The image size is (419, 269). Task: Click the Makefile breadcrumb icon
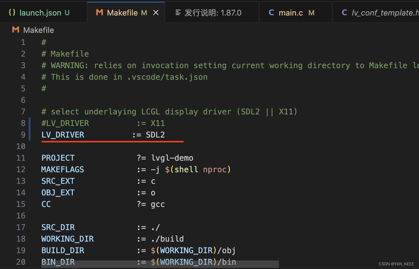click(x=16, y=30)
